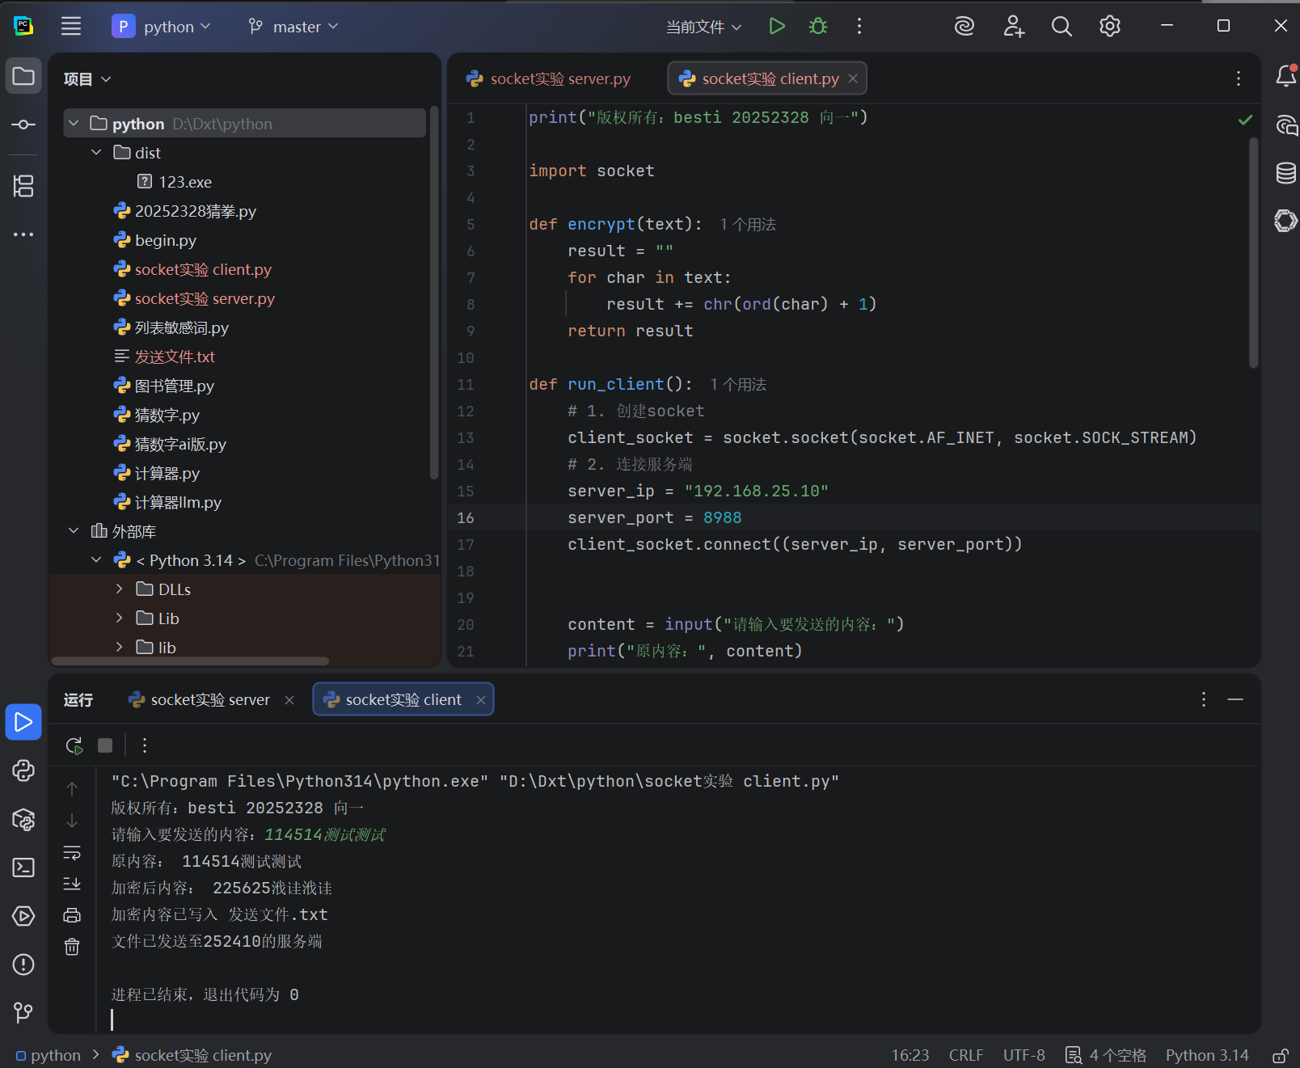This screenshot has width=1300, height=1068.
Task: Toggle the file writable lock in status bar
Action: 1282,1055
